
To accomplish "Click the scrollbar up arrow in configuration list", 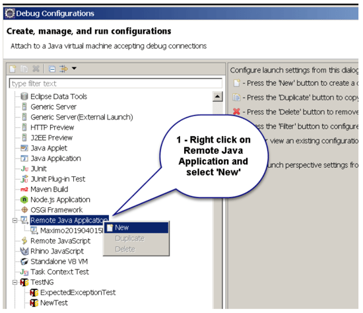I will 217,96.
